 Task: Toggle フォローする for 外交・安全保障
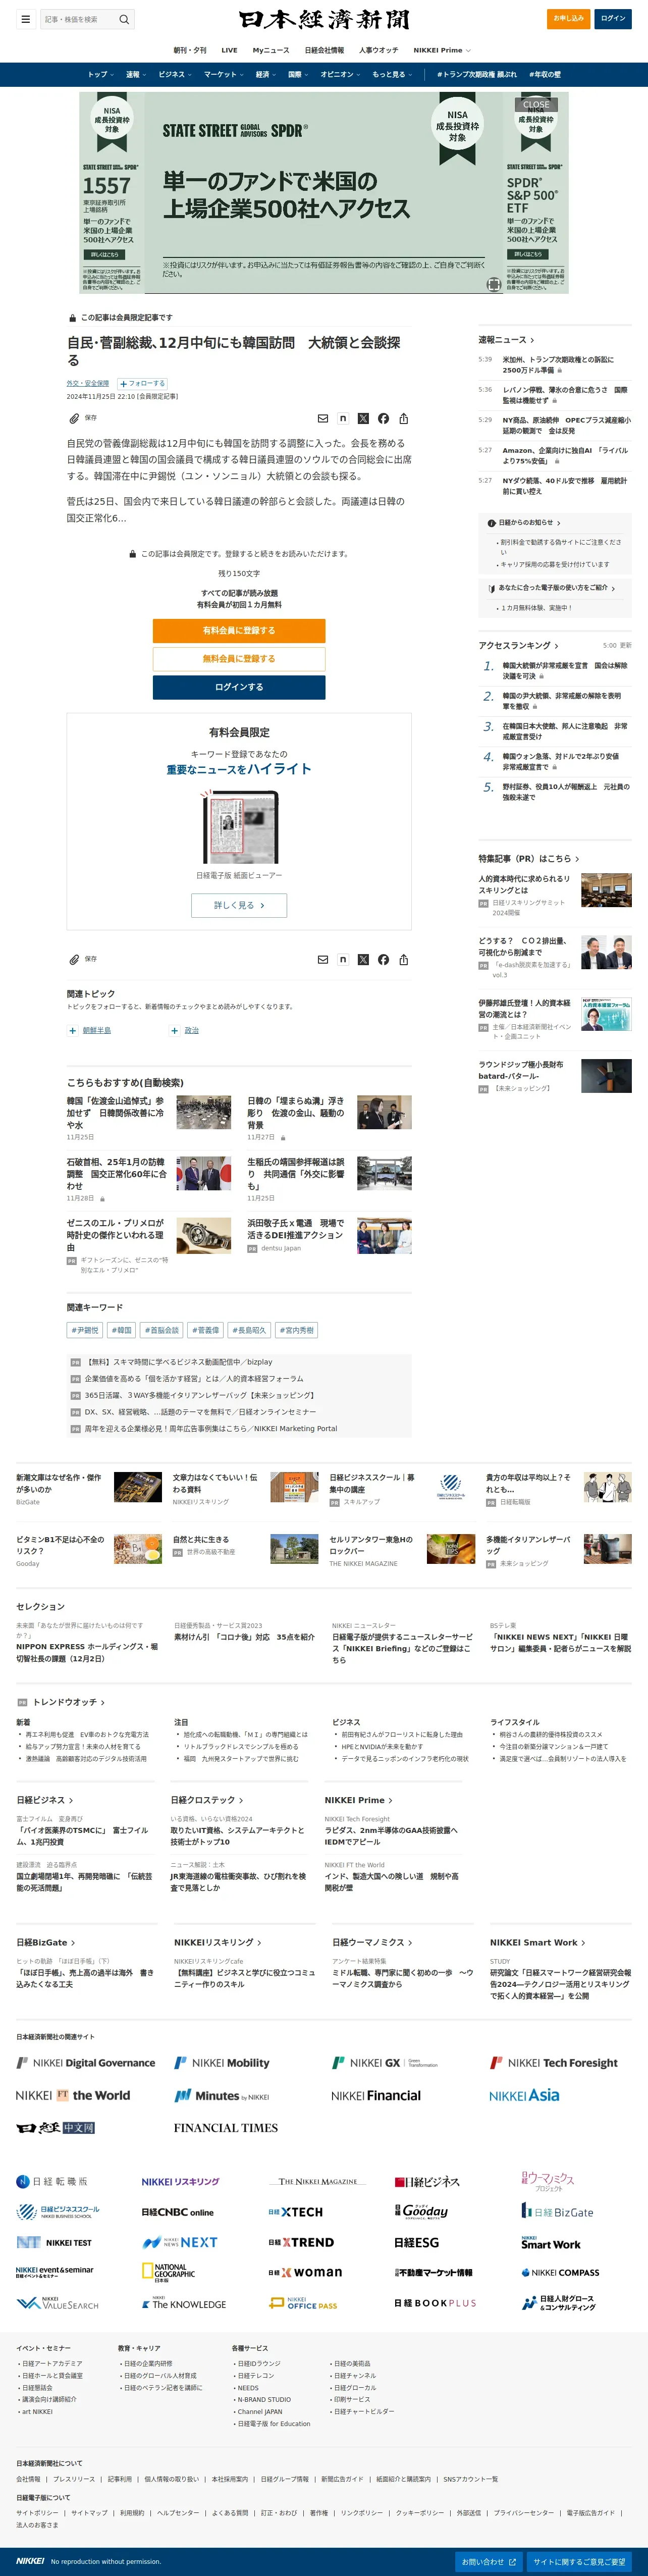tap(142, 383)
